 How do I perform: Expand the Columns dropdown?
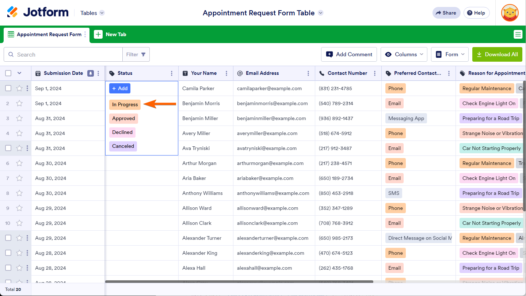coord(404,54)
